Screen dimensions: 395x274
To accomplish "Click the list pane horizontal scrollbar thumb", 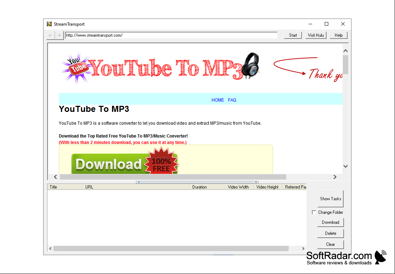I will (x=171, y=249).
